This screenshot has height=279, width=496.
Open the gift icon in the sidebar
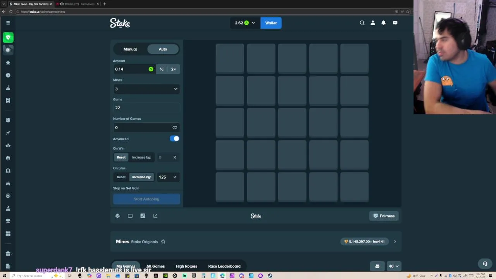tap(8, 253)
